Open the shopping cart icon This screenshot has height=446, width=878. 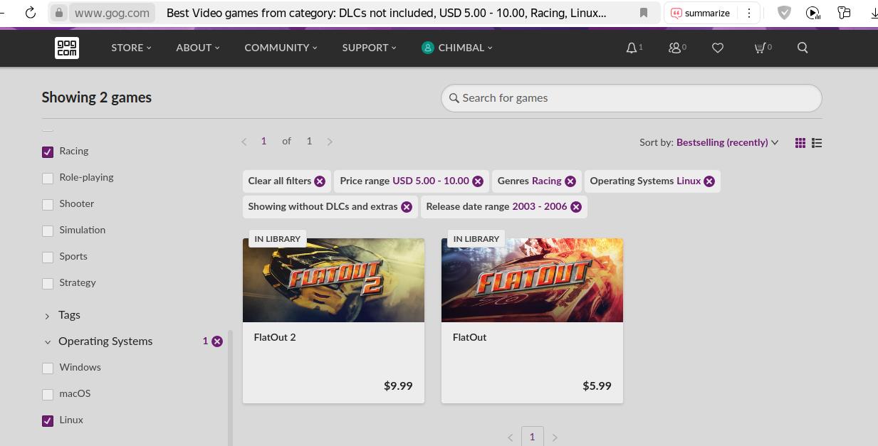tap(761, 48)
